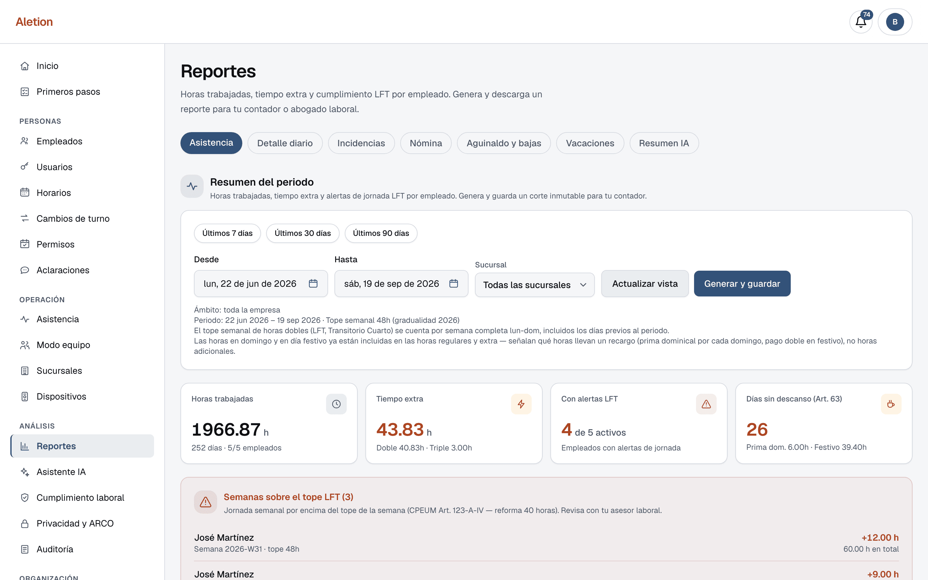The height and width of the screenshot is (580, 928).
Task: Open calendar picker in Hasta field
Action: (x=454, y=284)
